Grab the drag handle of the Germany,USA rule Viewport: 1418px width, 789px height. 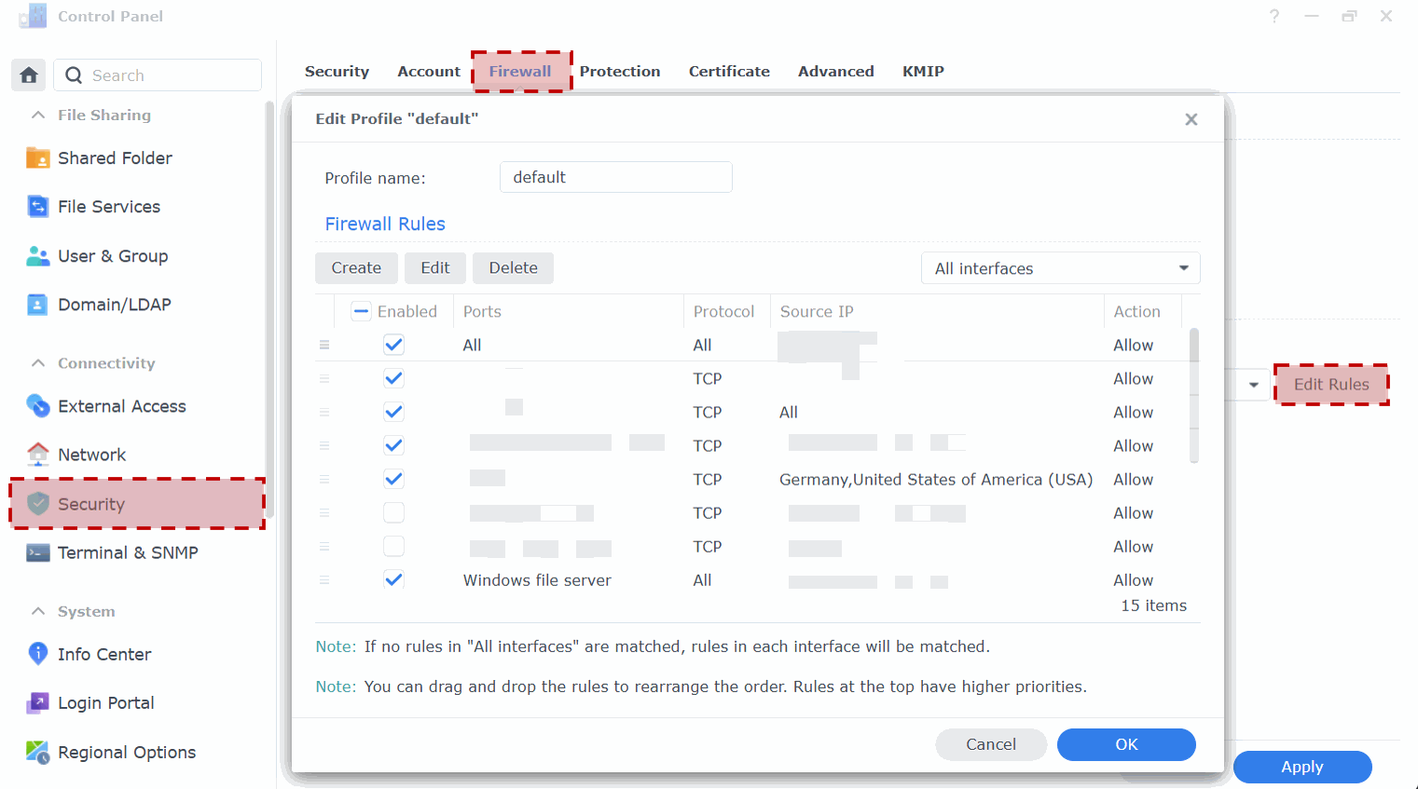324,479
